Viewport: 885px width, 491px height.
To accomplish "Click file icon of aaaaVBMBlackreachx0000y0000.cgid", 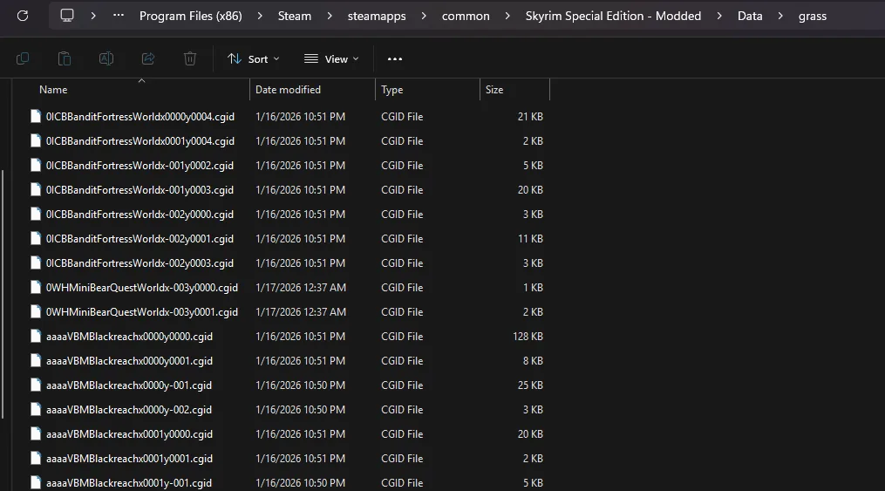I will point(36,337).
